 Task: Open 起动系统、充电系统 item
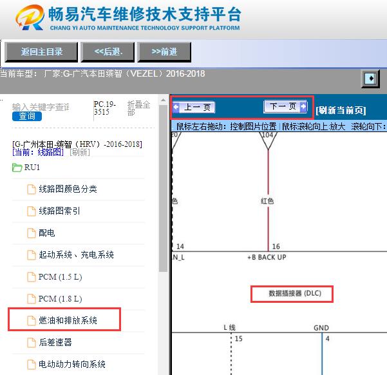pos(76,255)
